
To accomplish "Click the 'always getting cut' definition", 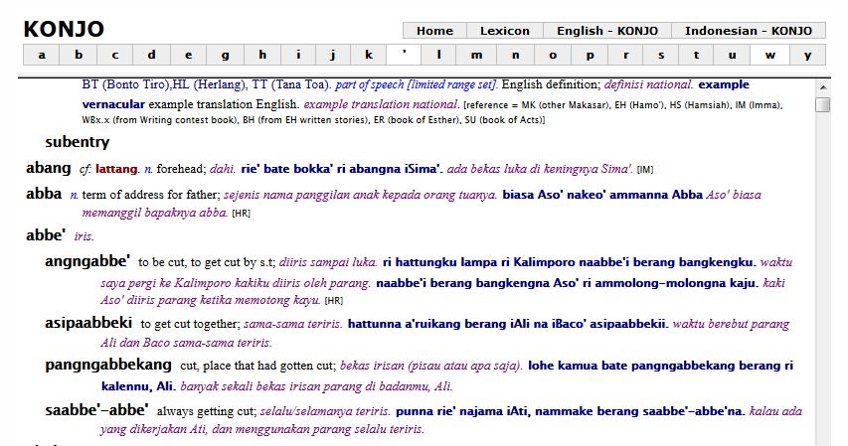I will (x=206, y=411).
